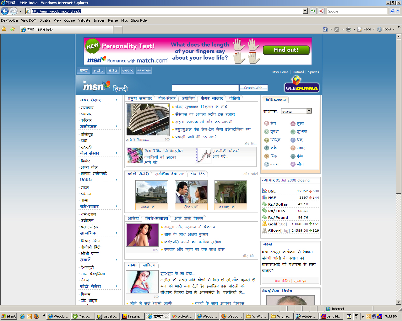Click the Print icon in command bar

[x=348, y=29]
